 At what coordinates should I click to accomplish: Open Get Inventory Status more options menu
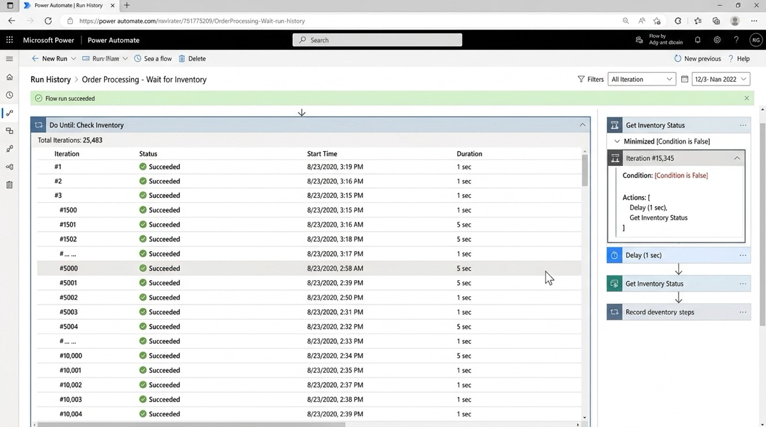pyautogui.click(x=742, y=125)
